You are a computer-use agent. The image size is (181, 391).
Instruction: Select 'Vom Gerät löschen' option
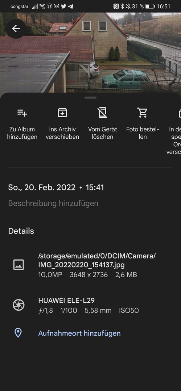[x=103, y=133]
